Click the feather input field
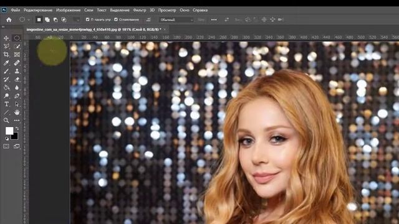The image size is (399, 224). [76, 19]
